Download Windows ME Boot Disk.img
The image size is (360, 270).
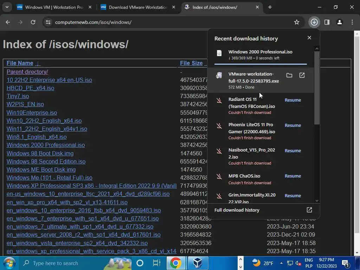41,170
